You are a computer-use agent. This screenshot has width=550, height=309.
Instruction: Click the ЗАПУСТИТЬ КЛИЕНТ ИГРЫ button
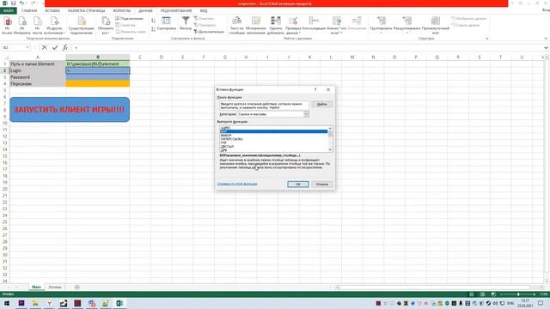(70, 110)
